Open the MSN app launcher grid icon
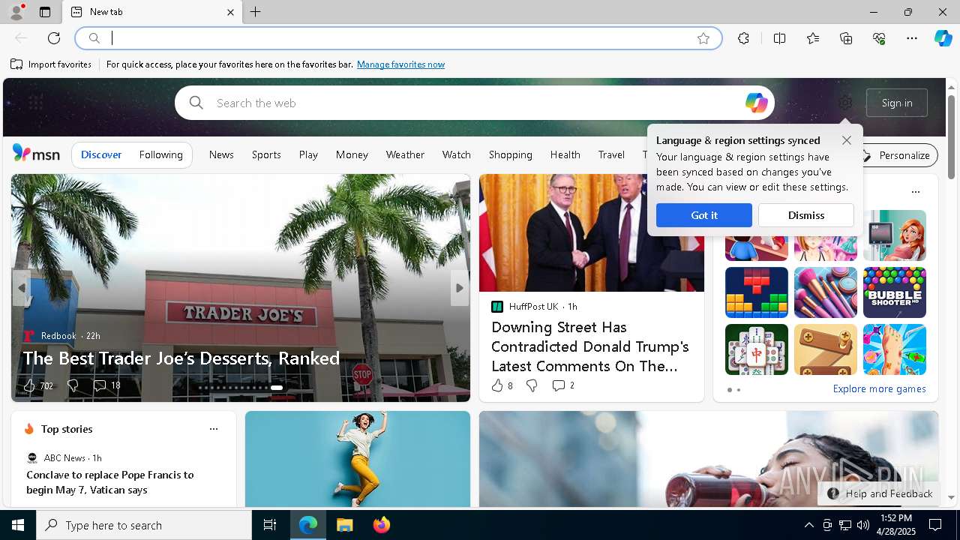Image resolution: width=960 pixels, height=540 pixels. tap(35, 103)
